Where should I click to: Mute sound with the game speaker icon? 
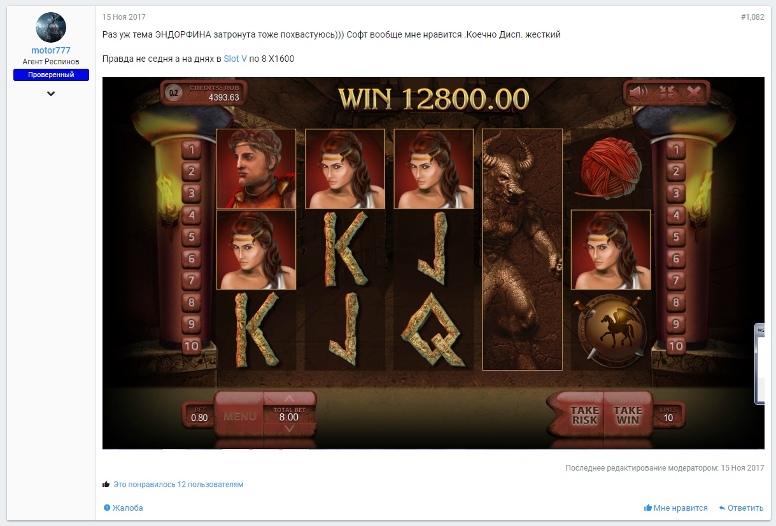pos(638,93)
